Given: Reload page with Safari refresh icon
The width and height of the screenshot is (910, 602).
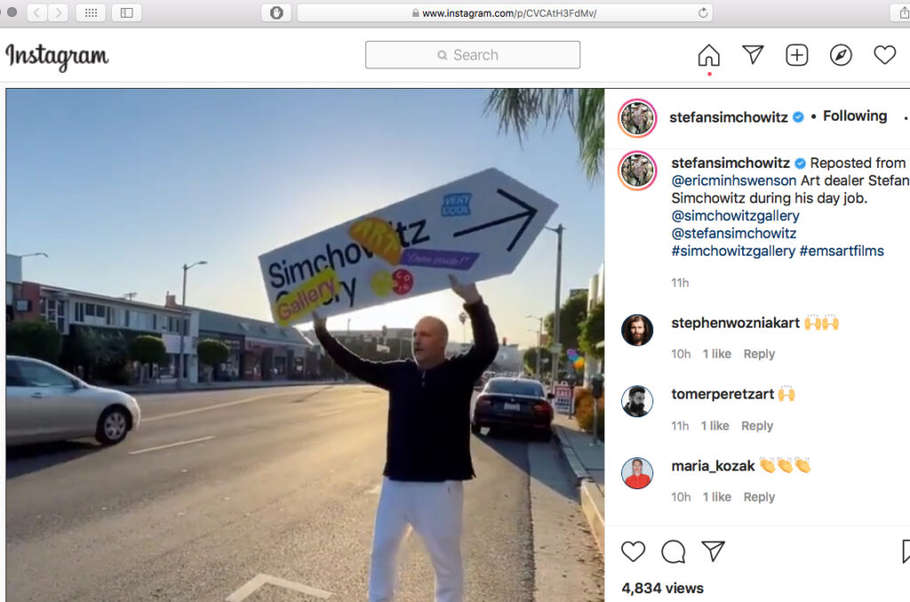Looking at the screenshot, I should (x=703, y=12).
